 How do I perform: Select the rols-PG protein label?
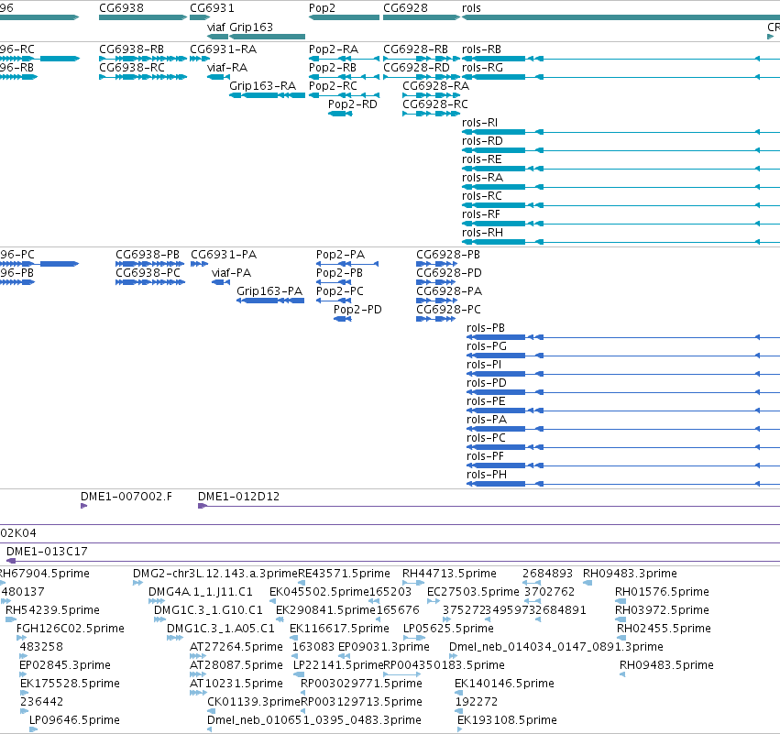(486, 346)
